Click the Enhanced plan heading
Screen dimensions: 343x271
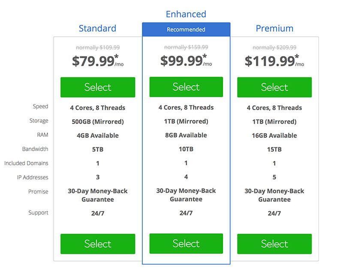(x=186, y=14)
